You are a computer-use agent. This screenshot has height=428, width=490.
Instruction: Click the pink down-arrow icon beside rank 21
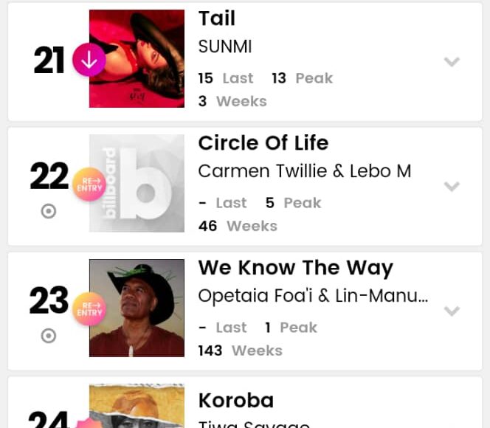pyautogui.click(x=89, y=61)
